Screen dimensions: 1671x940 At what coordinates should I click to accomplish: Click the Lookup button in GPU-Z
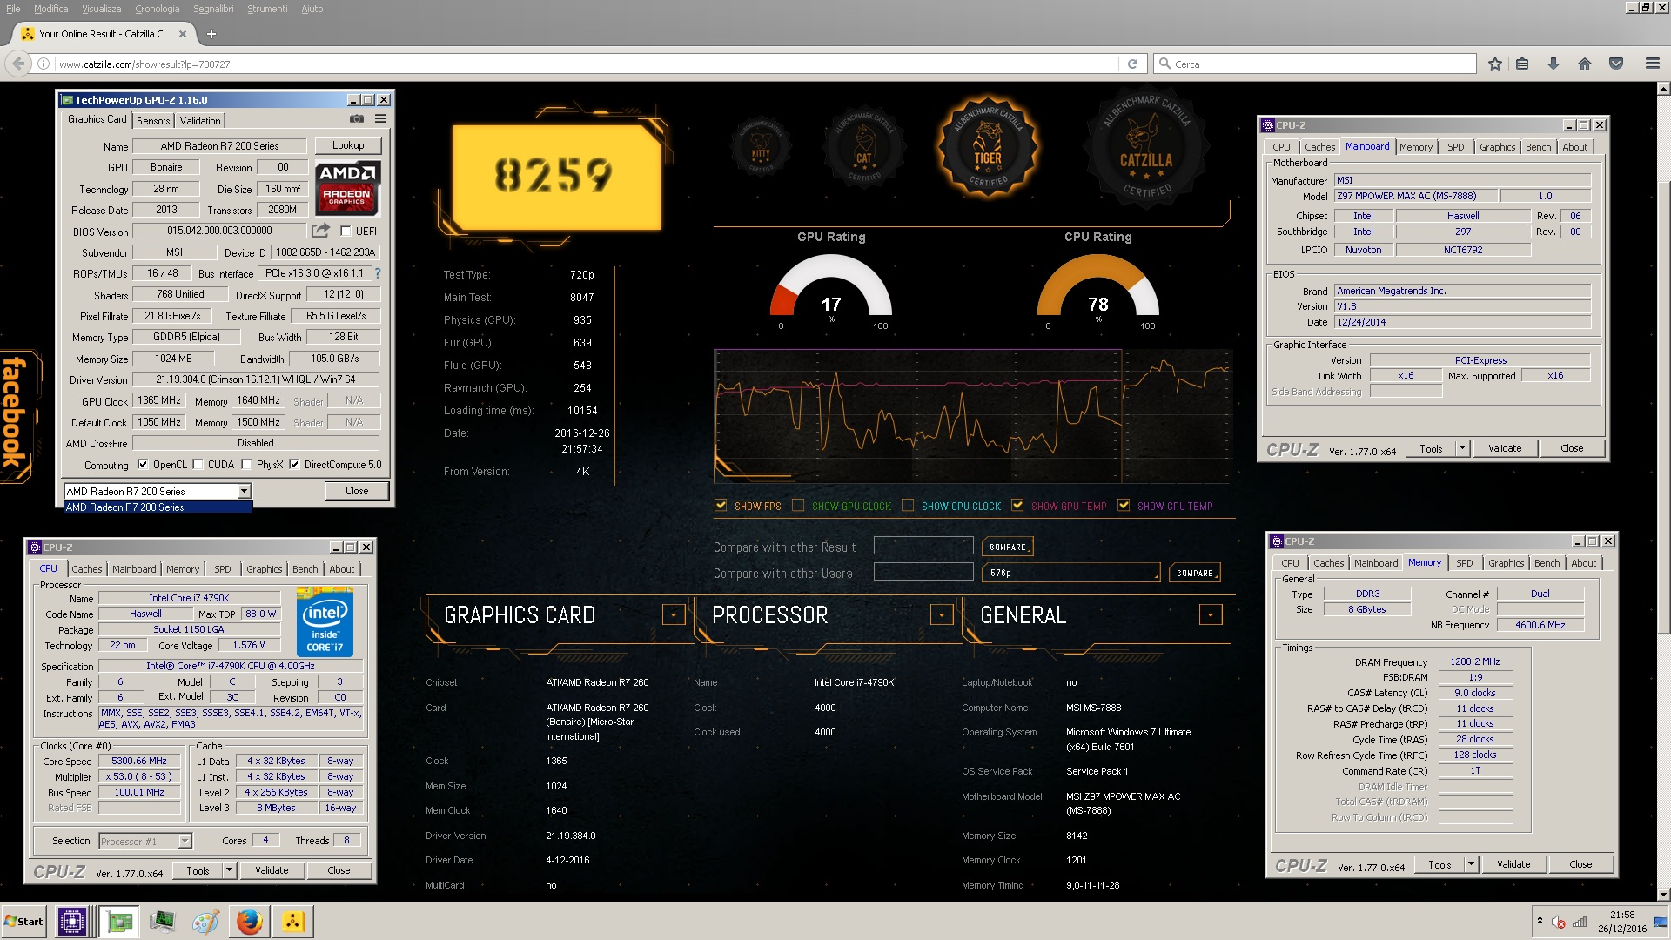[348, 145]
